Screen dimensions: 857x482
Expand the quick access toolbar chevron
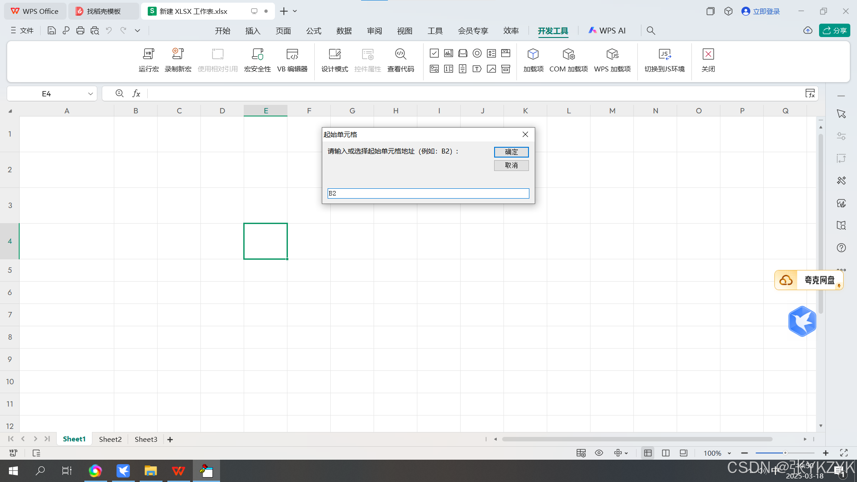pos(137,31)
